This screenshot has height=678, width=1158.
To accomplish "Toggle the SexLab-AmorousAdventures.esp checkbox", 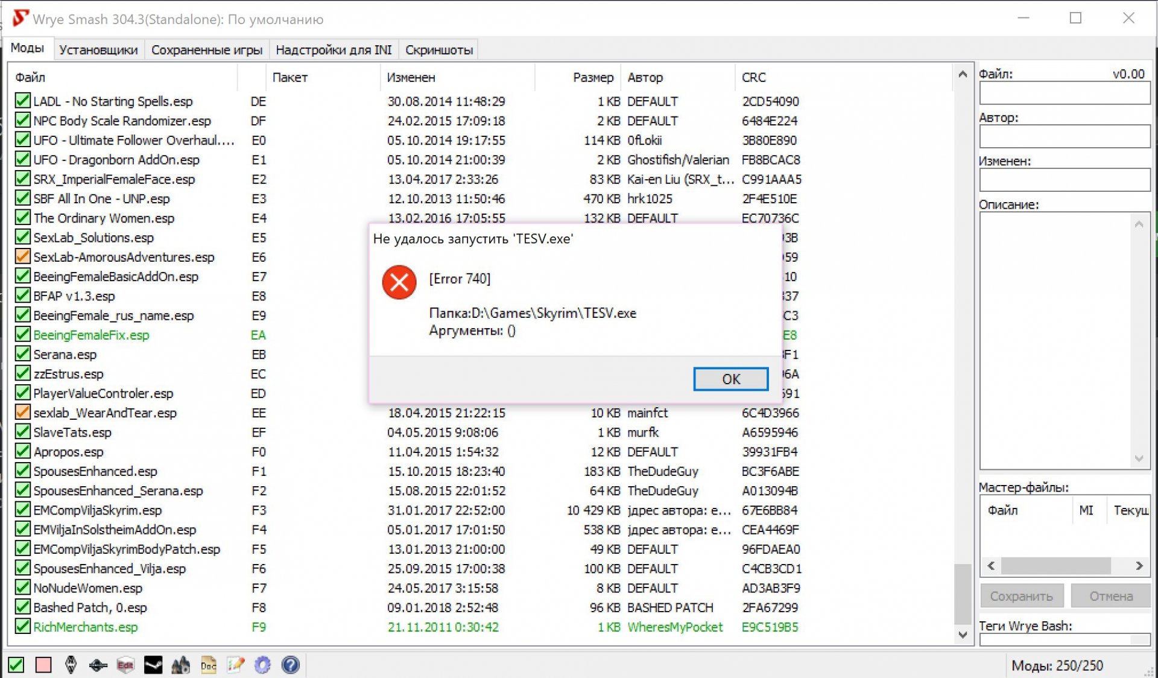I will 22,256.
